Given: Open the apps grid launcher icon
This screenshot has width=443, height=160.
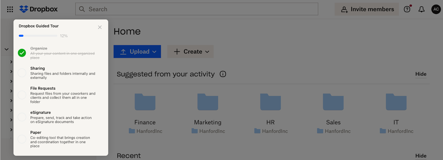Looking at the screenshot, I should coord(10,9).
